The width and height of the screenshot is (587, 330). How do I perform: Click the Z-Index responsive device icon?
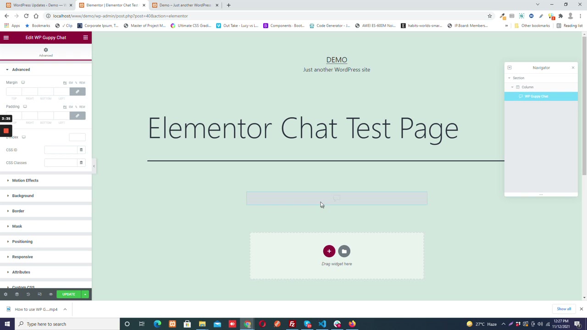pyautogui.click(x=24, y=137)
